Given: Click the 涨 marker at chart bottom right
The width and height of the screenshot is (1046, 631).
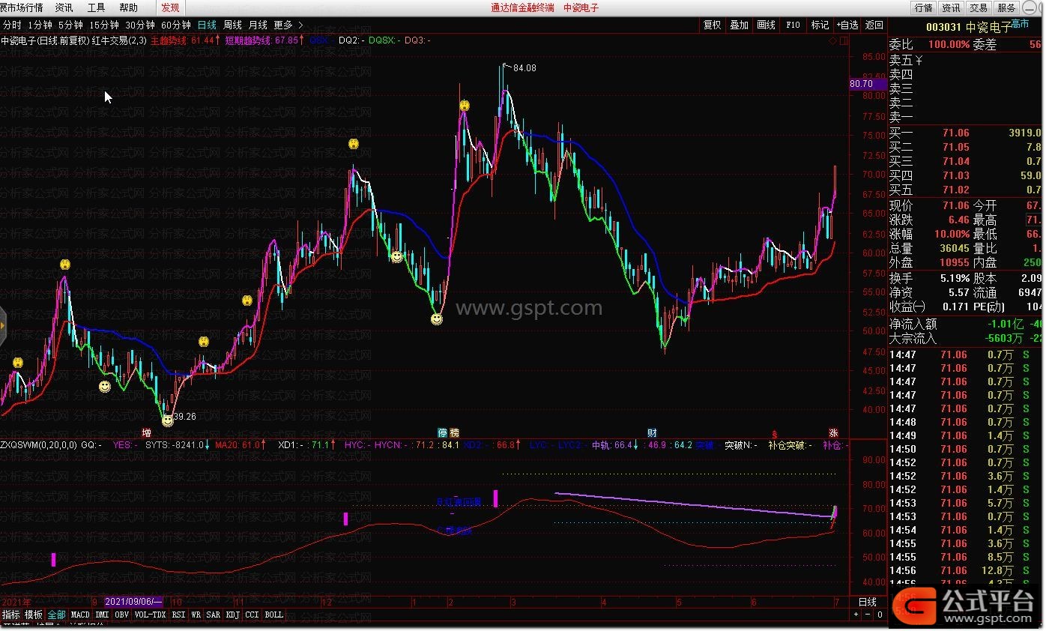Looking at the screenshot, I should pyautogui.click(x=833, y=432).
